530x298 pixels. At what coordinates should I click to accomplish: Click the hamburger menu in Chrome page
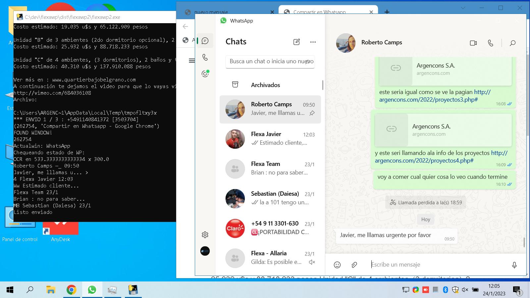point(191,61)
